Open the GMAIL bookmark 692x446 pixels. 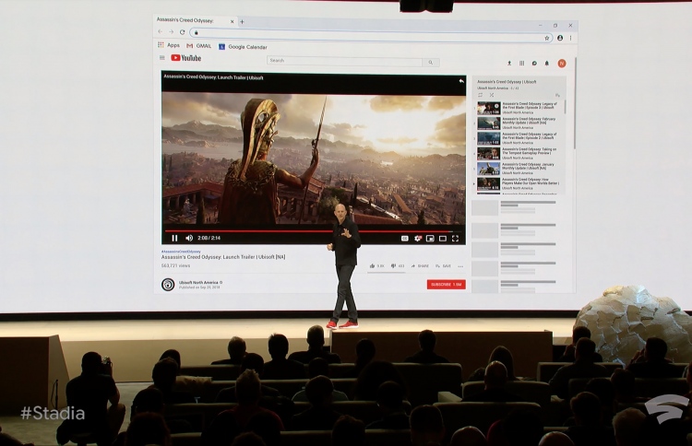click(x=199, y=46)
